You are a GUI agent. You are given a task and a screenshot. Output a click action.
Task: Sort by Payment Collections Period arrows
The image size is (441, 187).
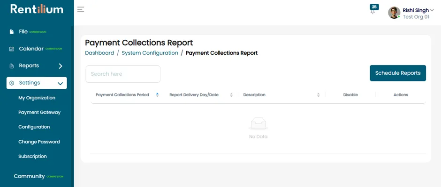(157, 95)
